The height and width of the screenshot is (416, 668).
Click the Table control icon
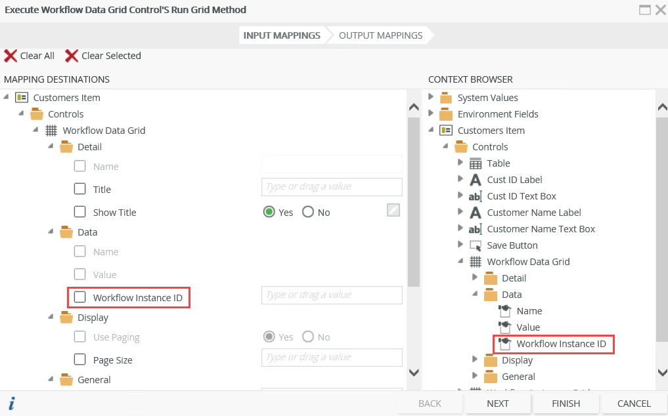point(475,163)
